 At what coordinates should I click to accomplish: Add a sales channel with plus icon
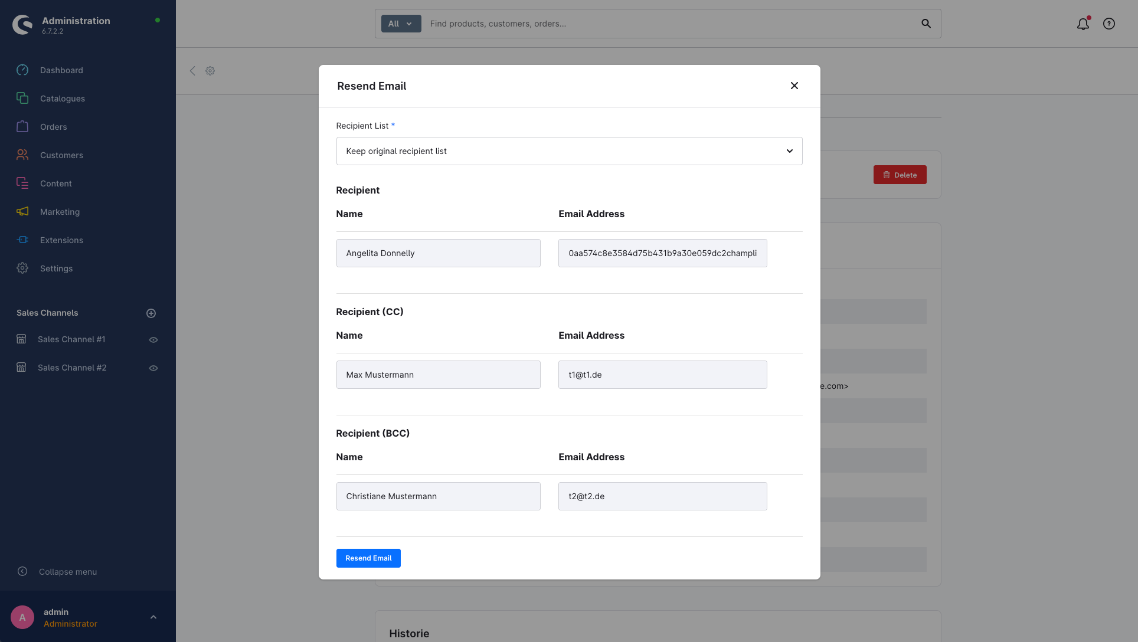pos(151,313)
